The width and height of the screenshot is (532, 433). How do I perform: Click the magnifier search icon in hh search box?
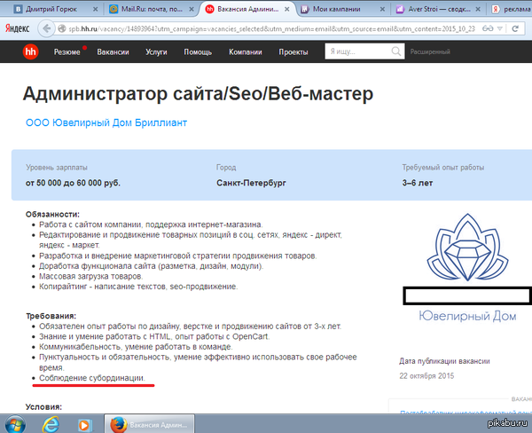point(395,51)
